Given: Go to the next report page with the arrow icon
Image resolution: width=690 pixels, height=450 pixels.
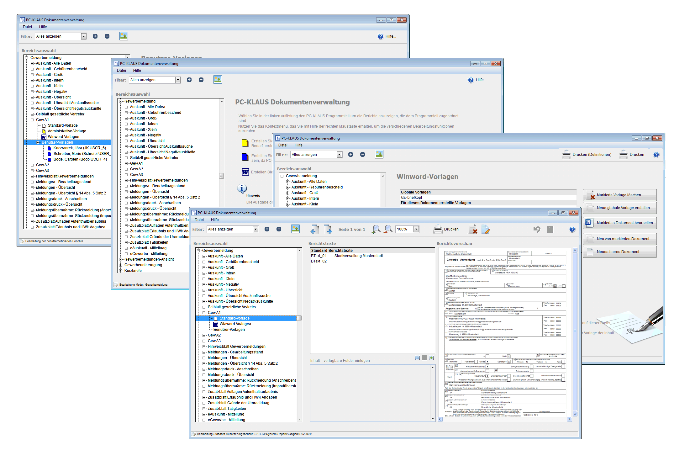Looking at the screenshot, I should pos(328,229).
